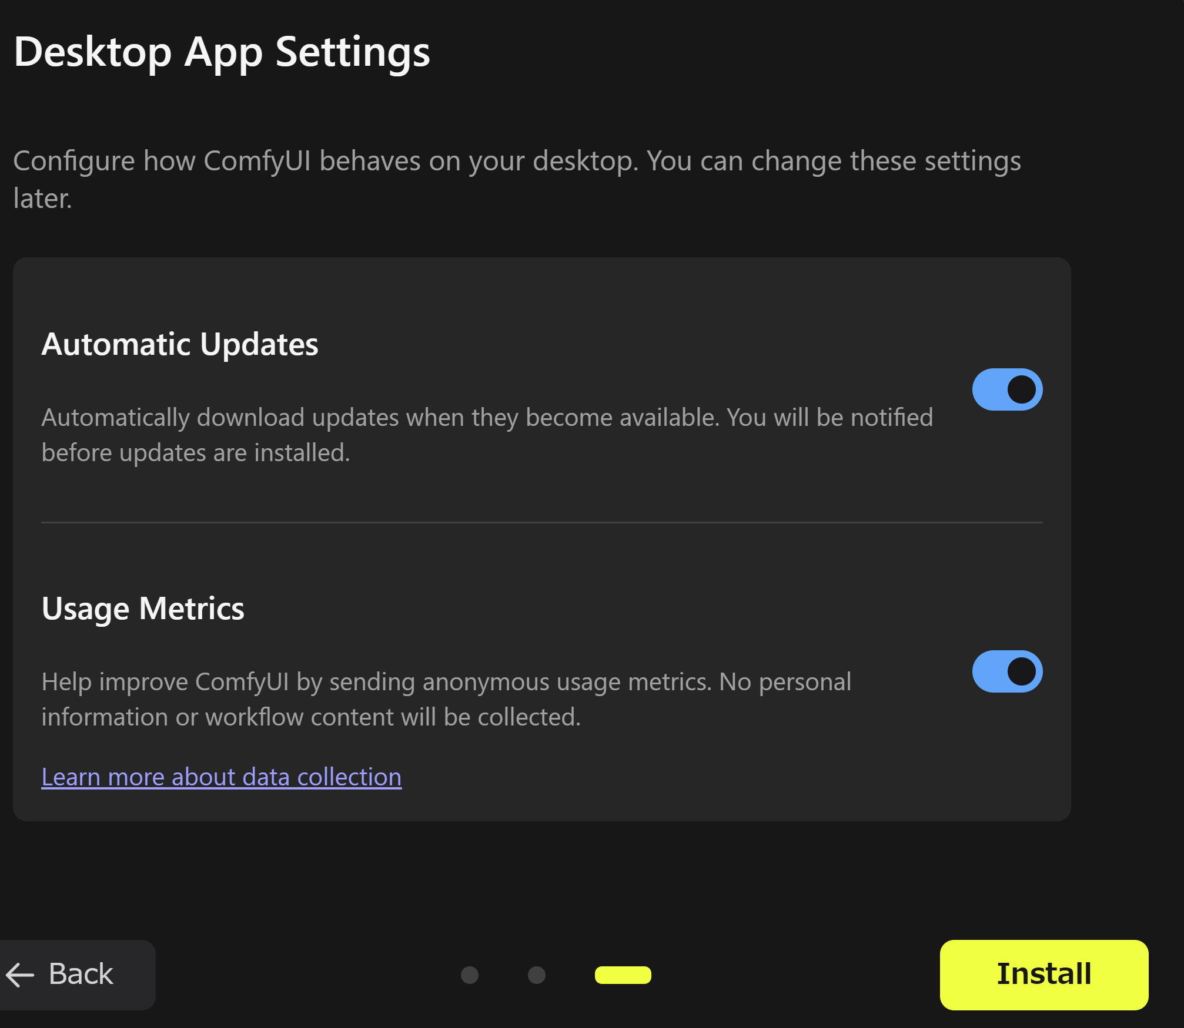Select the second step indicator dot

[x=536, y=975]
